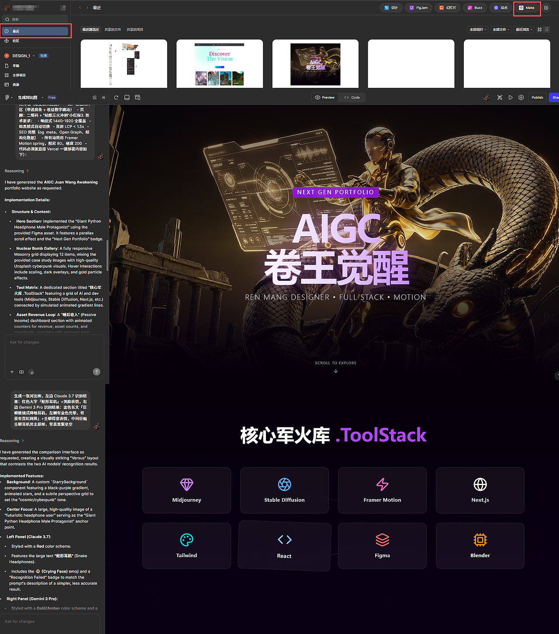Open the AIGC 卷王觉醒 file thumbnail

click(x=315, y=64)
